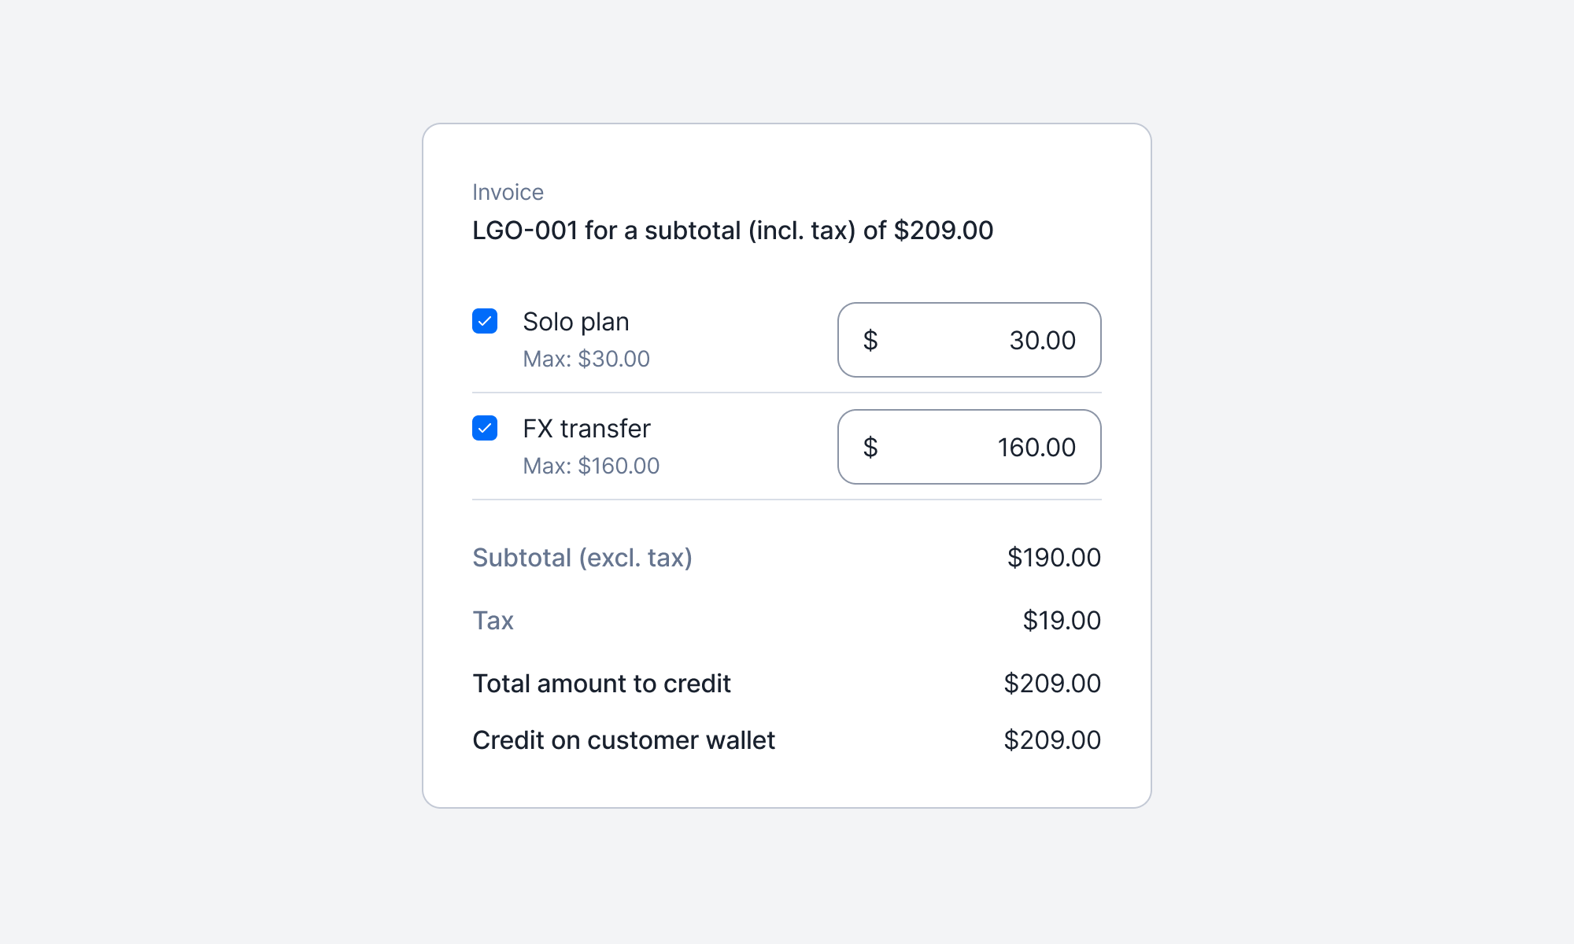Image resolution: width=1574 pixels, height=944 pixels.
Task: Uncheck the FX transfer checkbox
Action: 485,428
